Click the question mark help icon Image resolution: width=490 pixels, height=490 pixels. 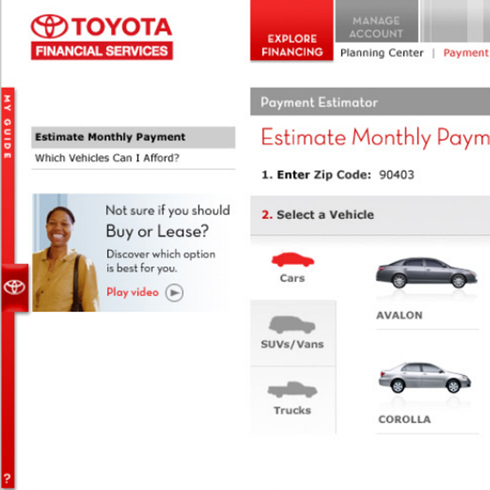7,479
